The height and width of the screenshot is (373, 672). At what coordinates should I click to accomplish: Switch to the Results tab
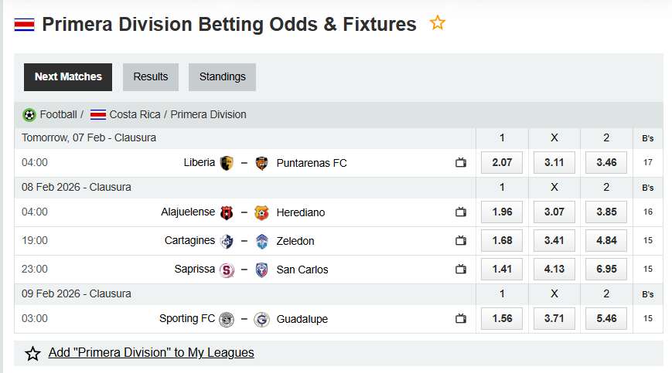click(151, 77)
